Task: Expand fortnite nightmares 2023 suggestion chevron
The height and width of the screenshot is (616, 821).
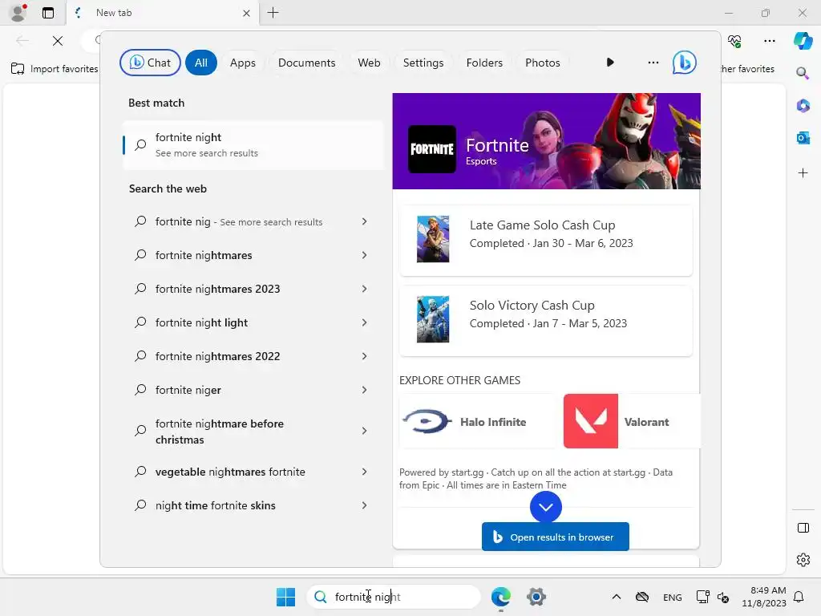Action: [365, 289]
